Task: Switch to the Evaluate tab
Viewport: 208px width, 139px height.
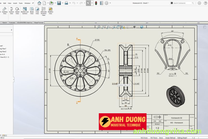Action: coord(12,23)
